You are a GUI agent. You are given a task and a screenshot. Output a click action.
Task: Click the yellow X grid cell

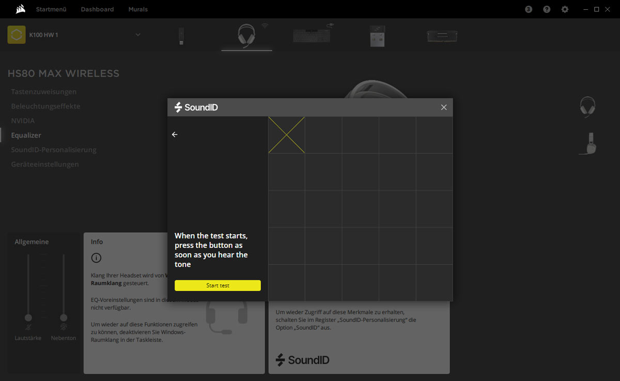click(286, 135)
